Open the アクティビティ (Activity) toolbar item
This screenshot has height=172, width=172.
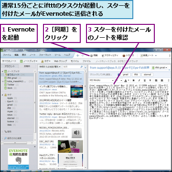click(x=110, y=55)
